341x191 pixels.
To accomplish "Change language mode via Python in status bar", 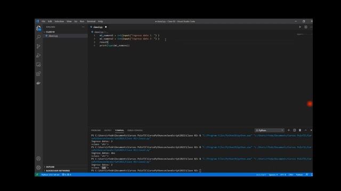I will 299,175.
